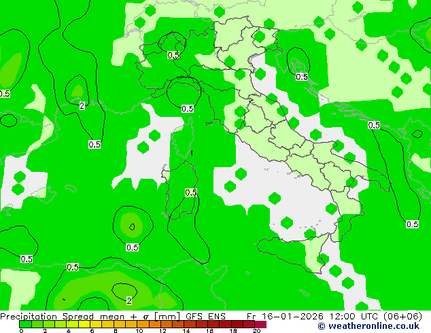Click the legend tick label '8'

coord(116,331)
